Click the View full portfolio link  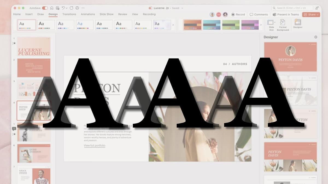(95, 146)
